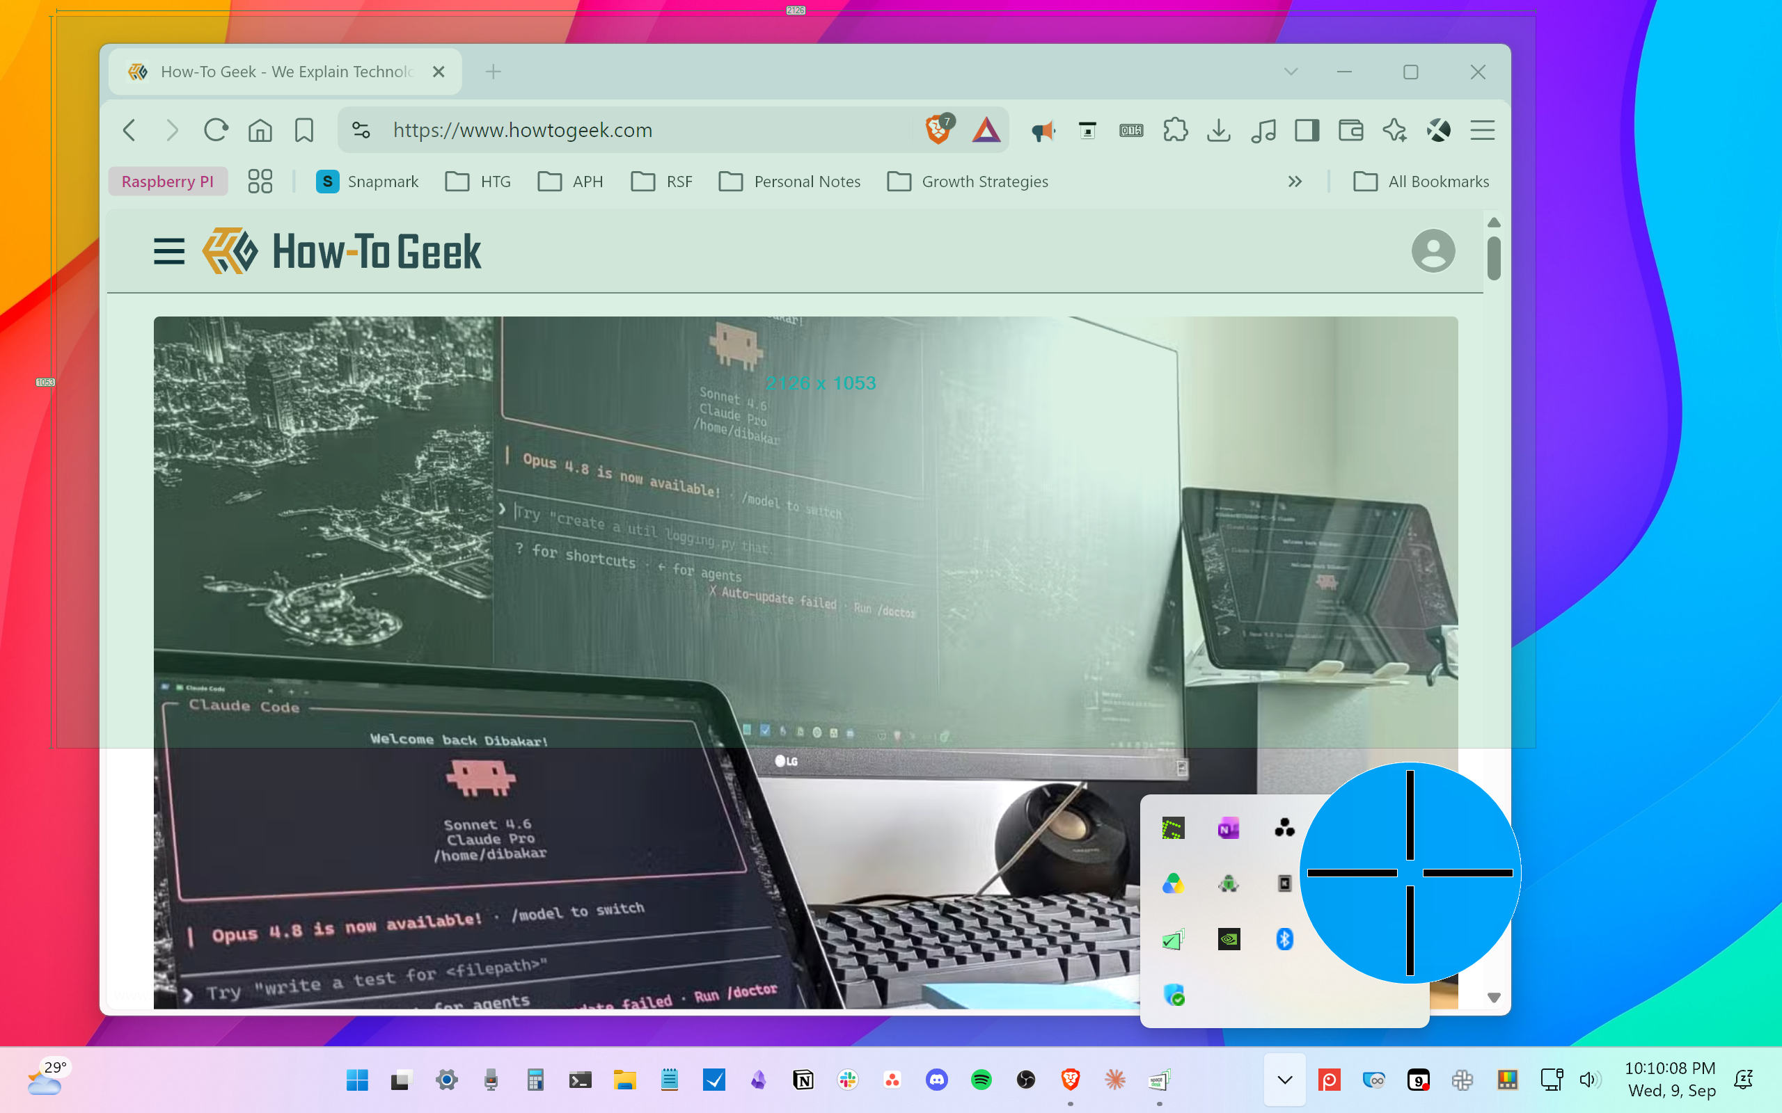1782x1113 pixels.
Task: Click the OneNote icon in tray overflow
Action: [x=1228, y=829]
